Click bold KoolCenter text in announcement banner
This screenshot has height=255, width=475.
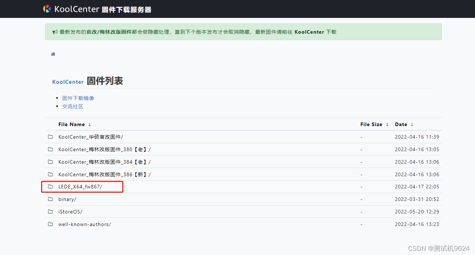click(309, 32)
